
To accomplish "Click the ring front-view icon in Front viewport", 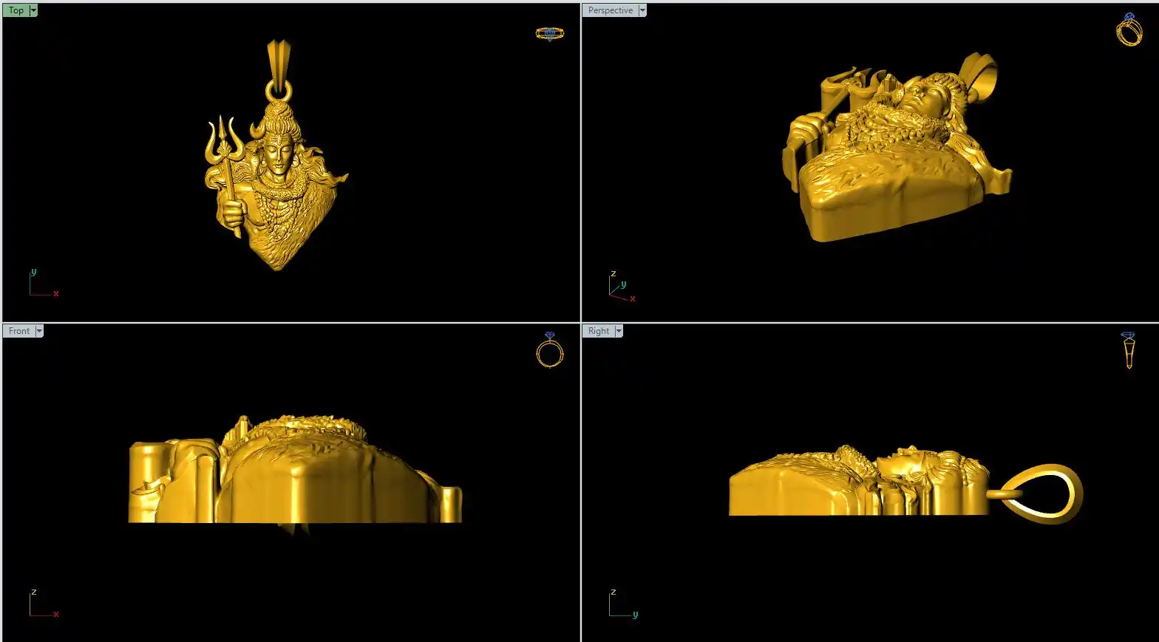I will [x=549, y=350].
